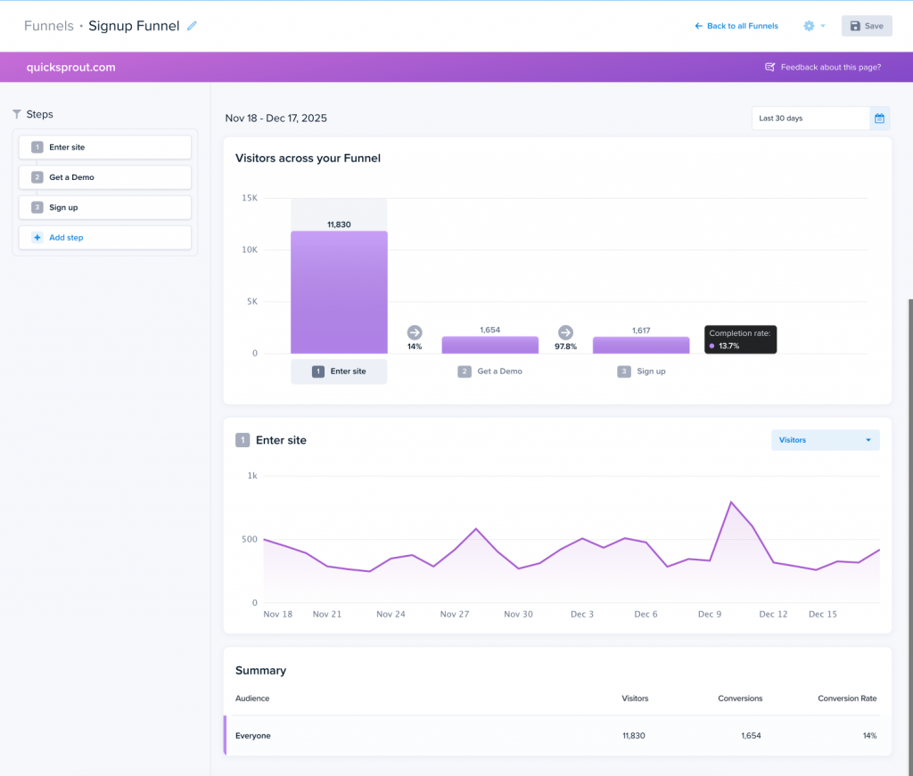Click the feedback icon in purple banner
913x776 pixels.
770,67
